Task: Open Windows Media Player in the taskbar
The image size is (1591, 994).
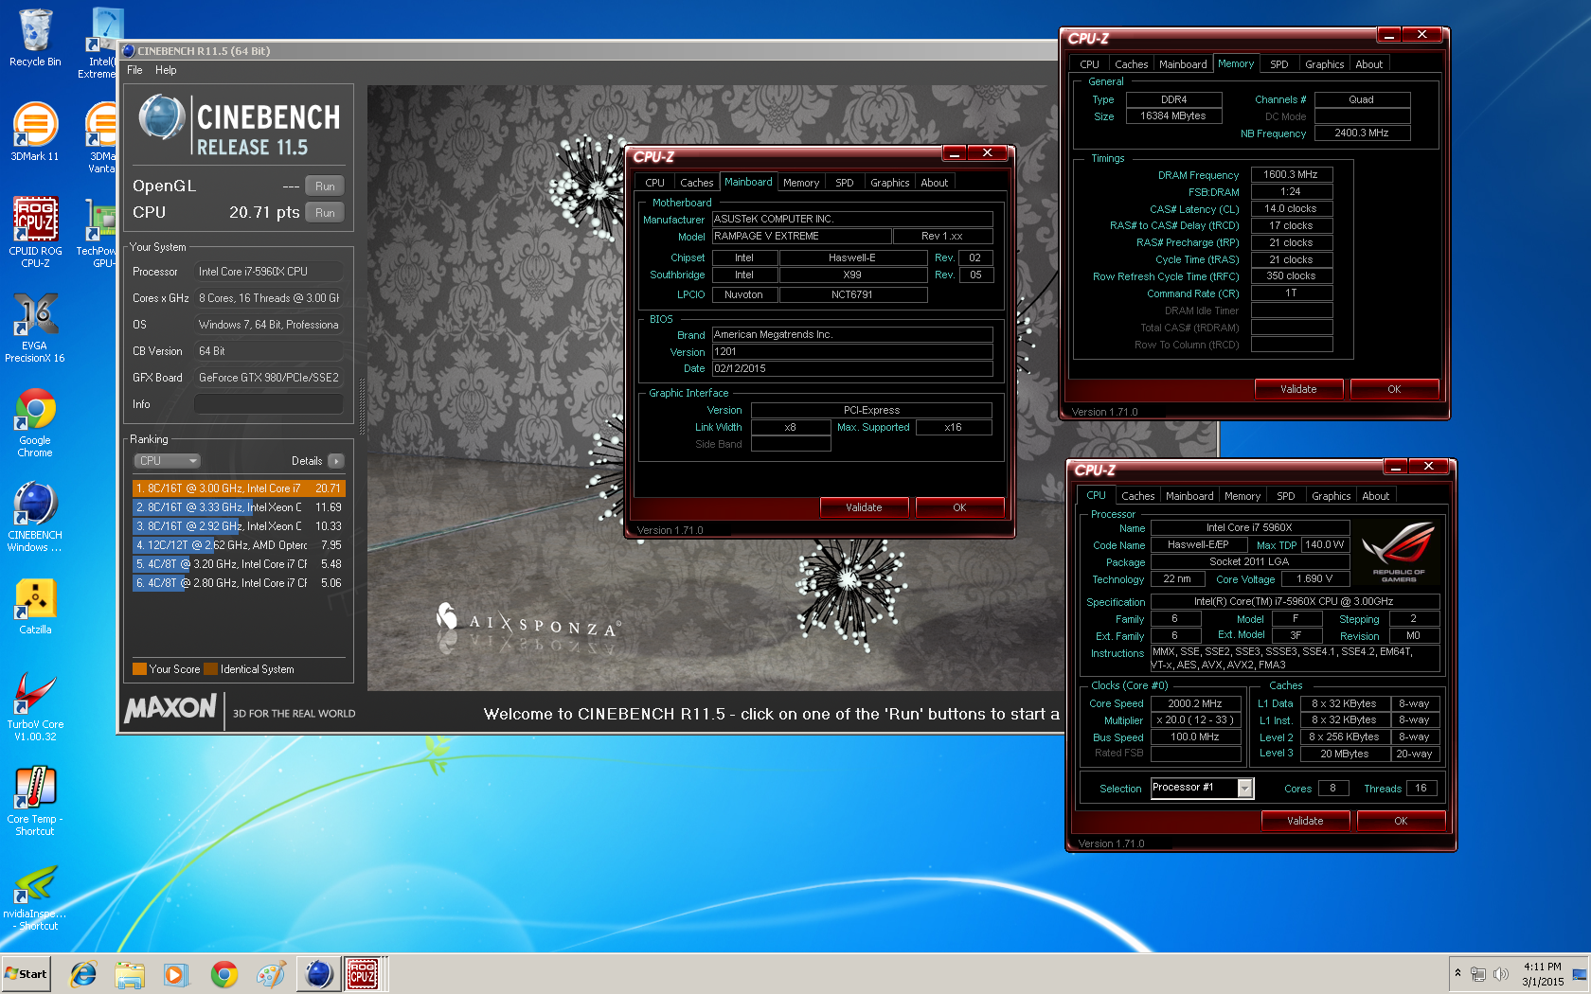Action: 176,974
